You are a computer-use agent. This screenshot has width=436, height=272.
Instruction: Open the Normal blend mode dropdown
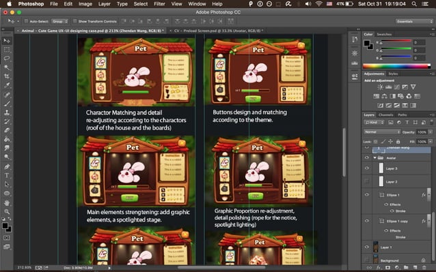click(x=382, y=132)
